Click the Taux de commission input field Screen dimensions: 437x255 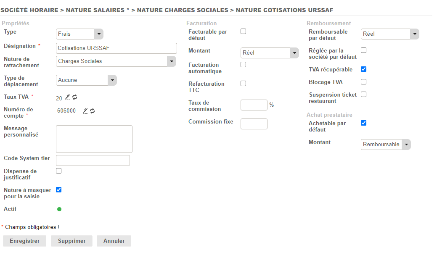coord(254,105)
